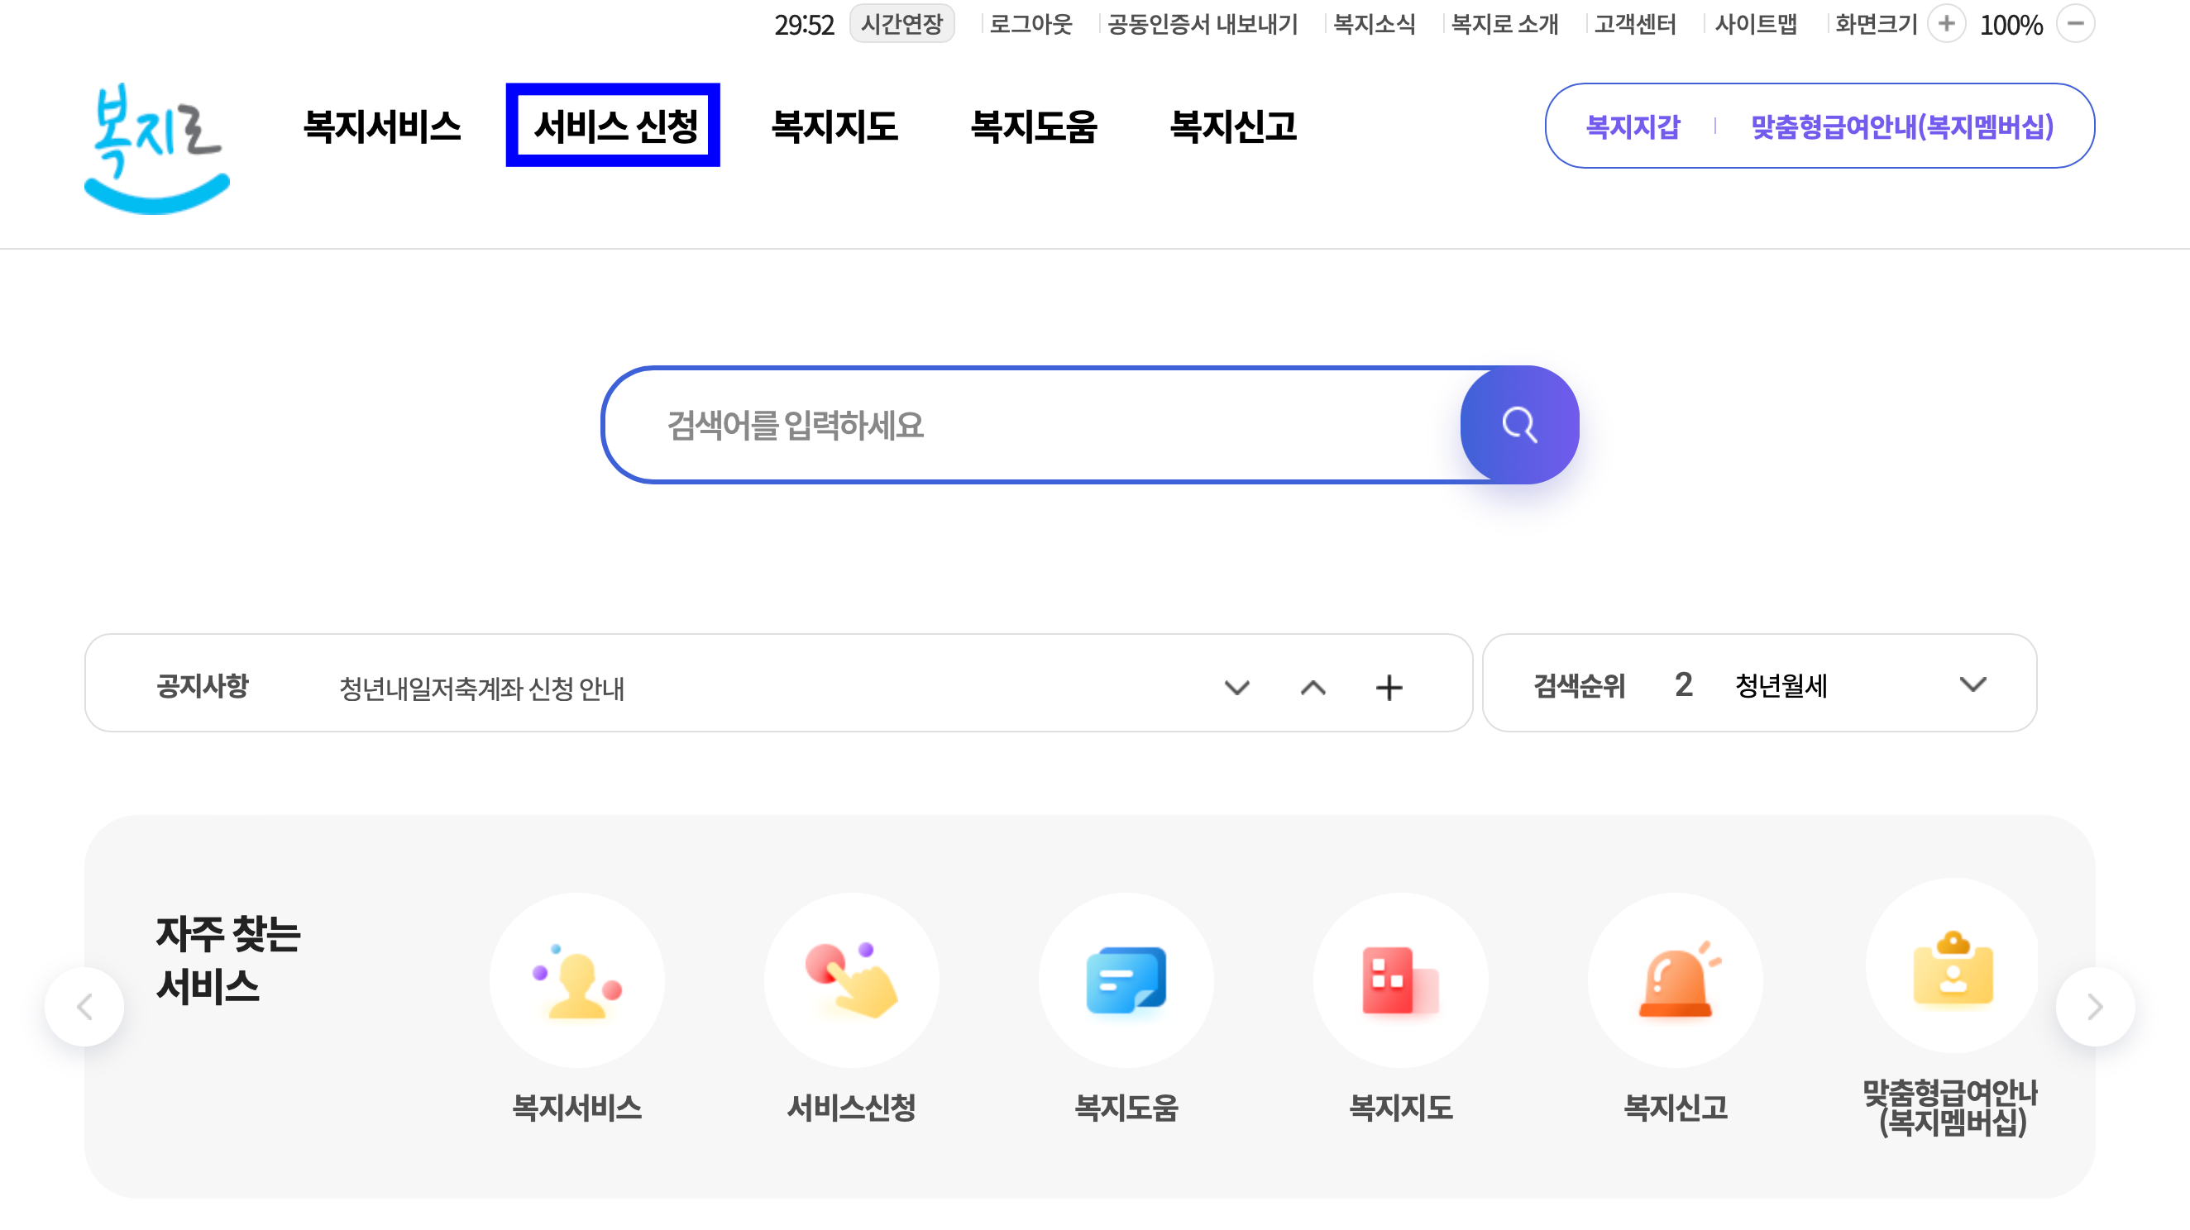Open the 복지지도 red building icon
The height and width of the screenshot is (1230, 2190).
click(x=1400, y=980)
